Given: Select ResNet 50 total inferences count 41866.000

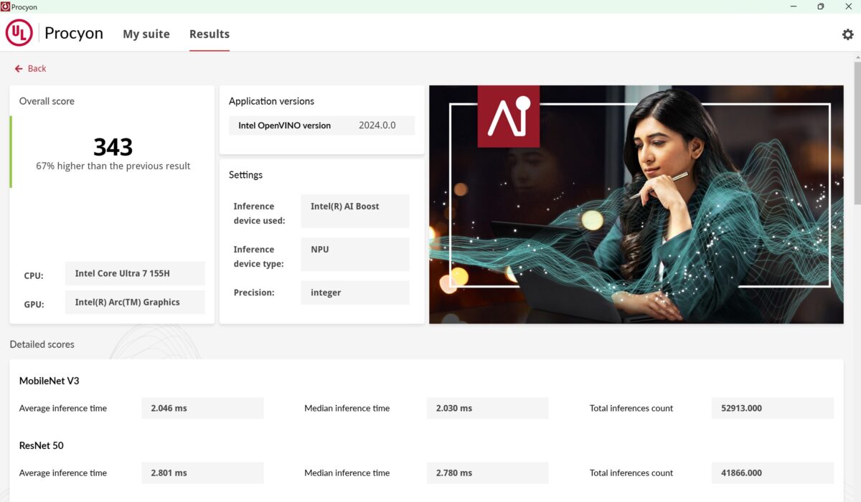Looking at the screenshot, I should click(773, 473).
